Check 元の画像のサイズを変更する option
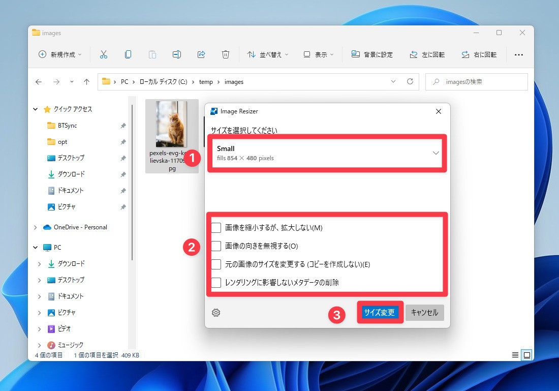 tap(216, 264)
